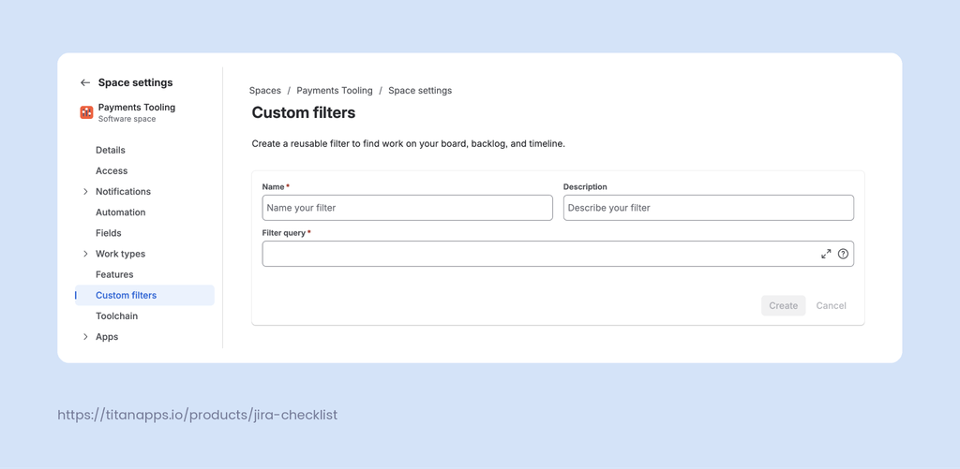Open Apps settings item

click(107, 337)
